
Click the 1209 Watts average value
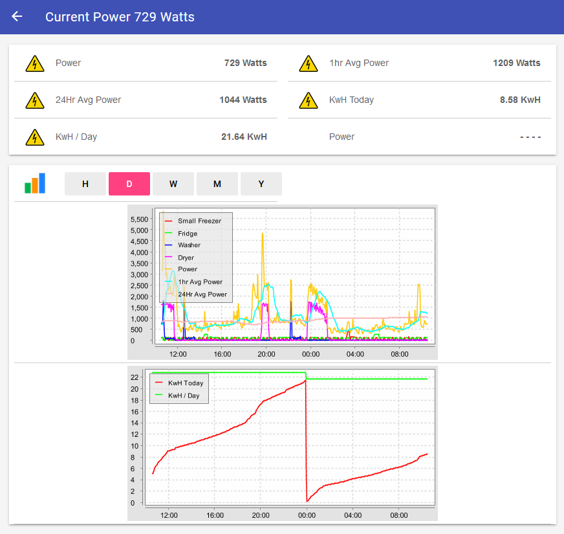pos(516,63)
